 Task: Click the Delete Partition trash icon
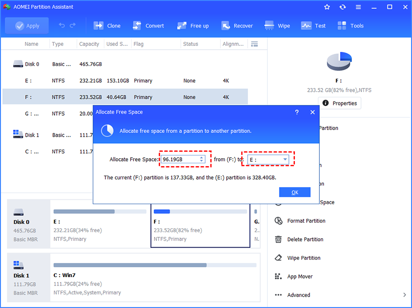click(x=278, y=239)
